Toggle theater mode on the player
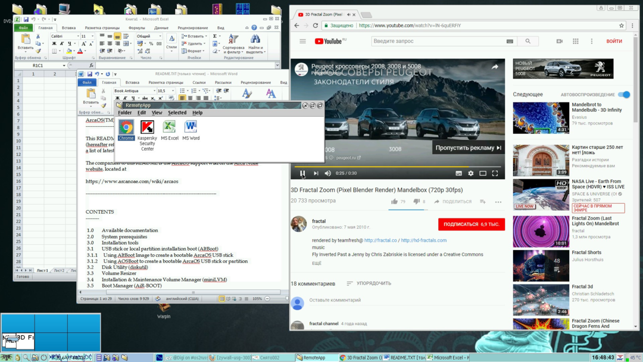The width and height of the screenshot is (643, 362). (483, 173)
